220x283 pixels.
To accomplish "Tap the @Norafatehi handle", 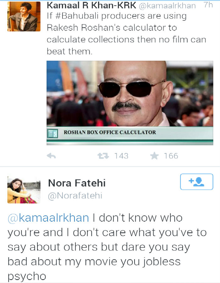I will [x=75, y=196].
